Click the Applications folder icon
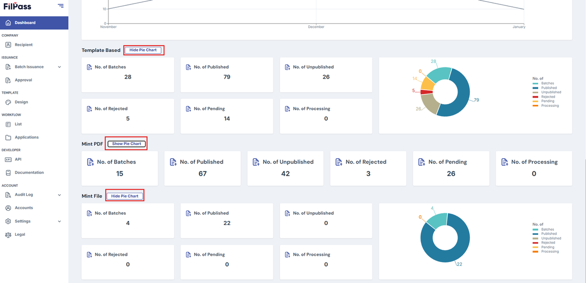 tap(8, 138)
